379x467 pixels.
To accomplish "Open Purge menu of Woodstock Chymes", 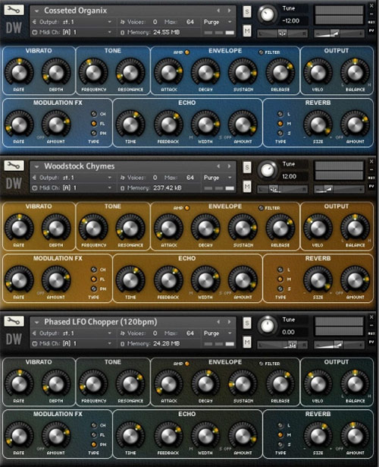I will [x=218, y=178].
